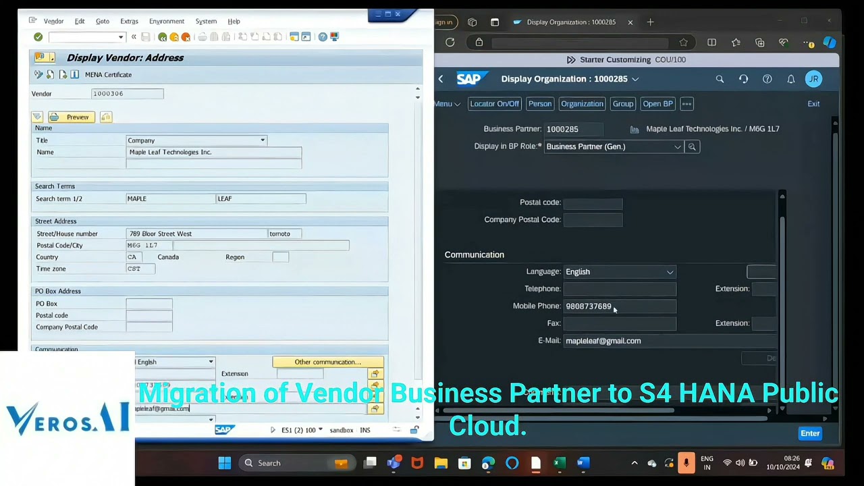Open SAP GUI Help question-mark icon
The width and height of the screenshot is (864, 486).
(x=323, y=36)
